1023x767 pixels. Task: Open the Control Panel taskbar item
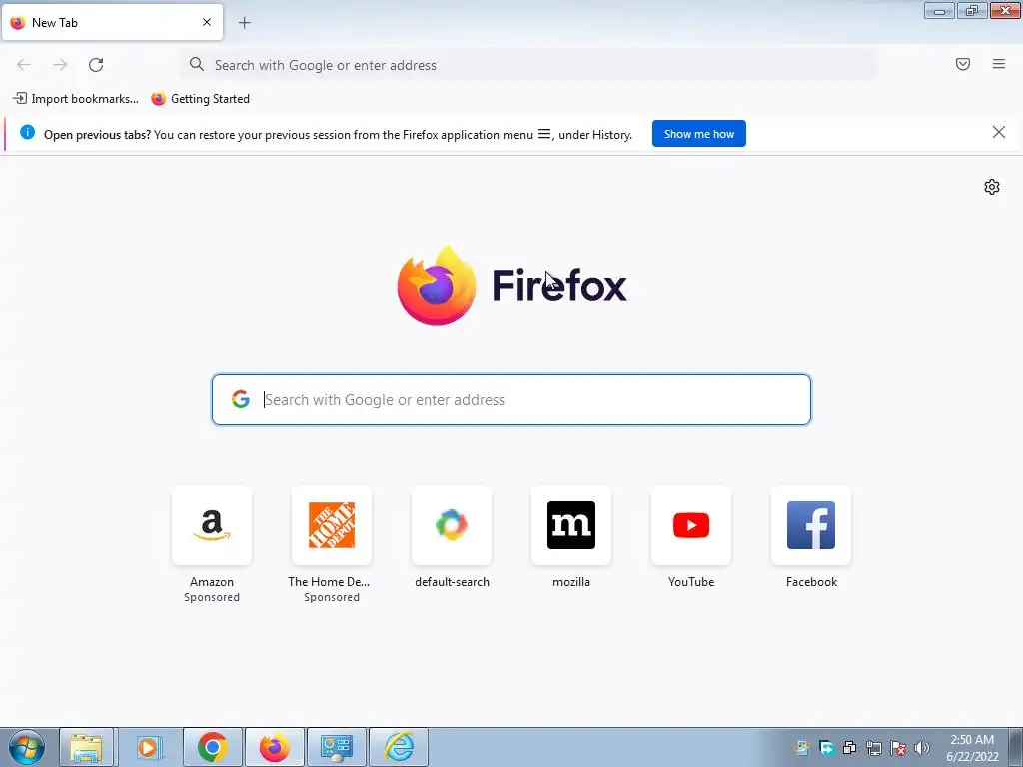click(x=337, y=747)
